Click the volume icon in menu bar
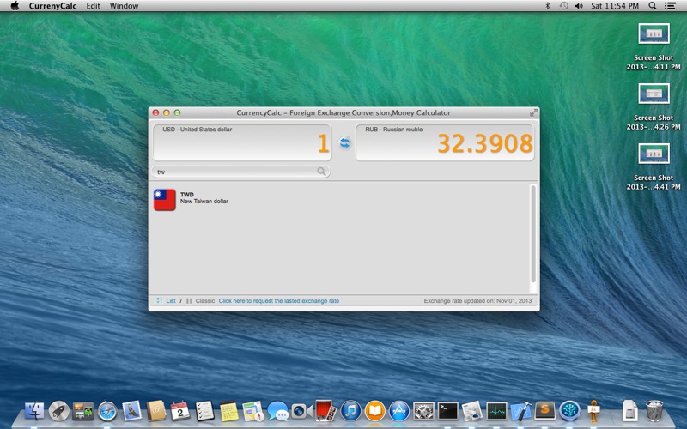This screenshot has height=429, width=687. [579, 6]
